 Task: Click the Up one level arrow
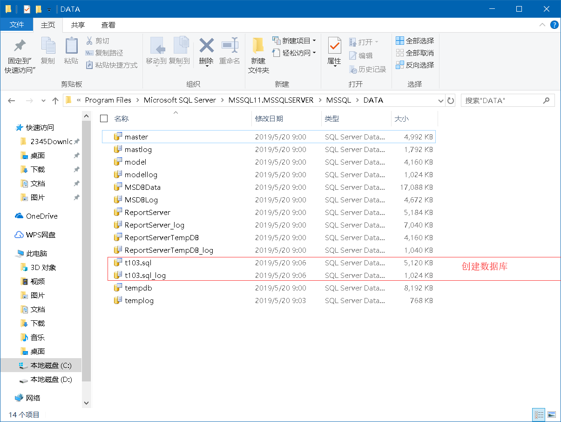[x=55, y=100]
